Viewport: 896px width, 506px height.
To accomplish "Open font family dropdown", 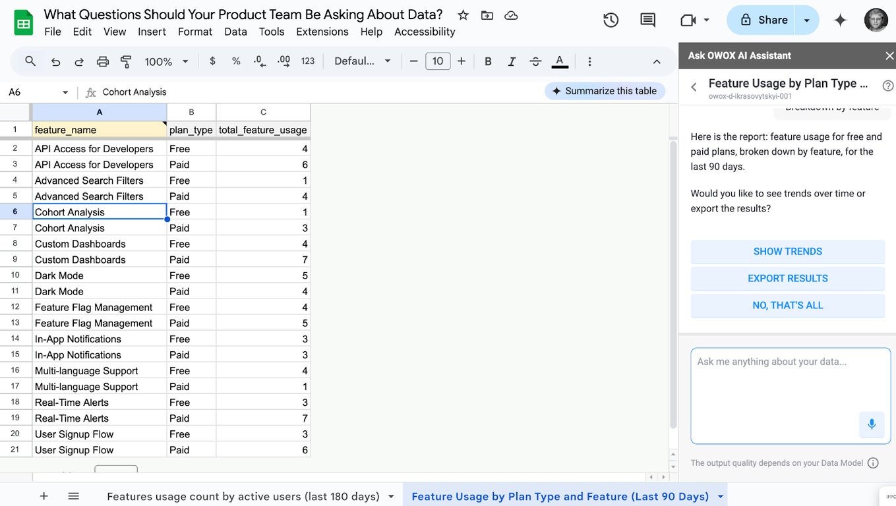I will point(363,61).
